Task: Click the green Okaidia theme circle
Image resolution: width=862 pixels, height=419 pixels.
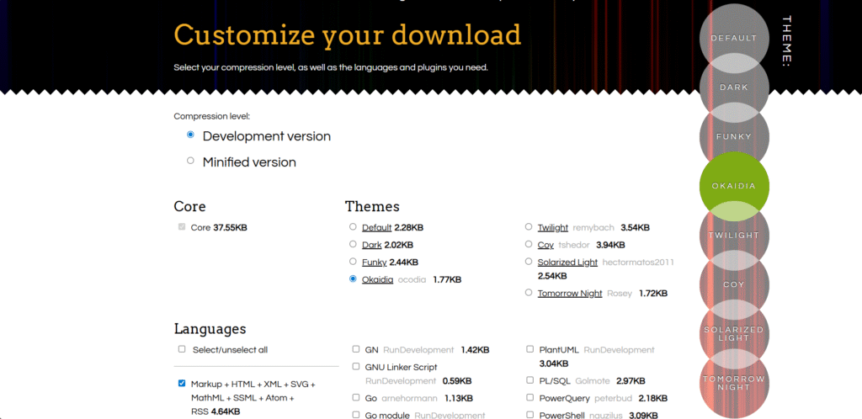Action: coord(733,186)
